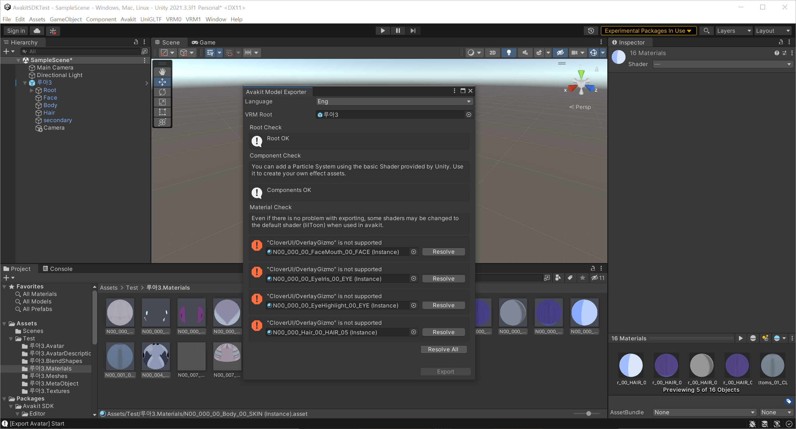This screenshot has height=429, width=796.
Task: Click search by type icon in Project
Action: (558, 278)
